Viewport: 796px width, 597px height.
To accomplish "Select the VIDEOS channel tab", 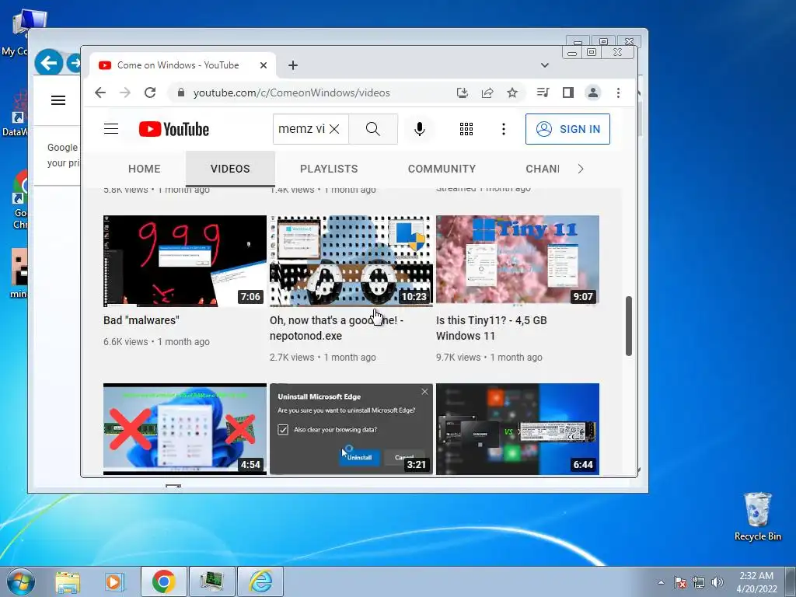I will [230, 169].
